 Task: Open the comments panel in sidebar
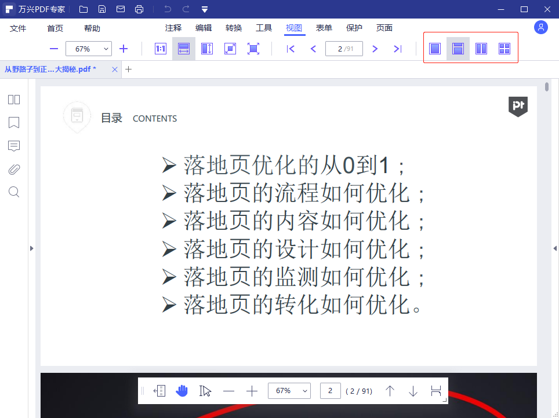pos(14,146)
